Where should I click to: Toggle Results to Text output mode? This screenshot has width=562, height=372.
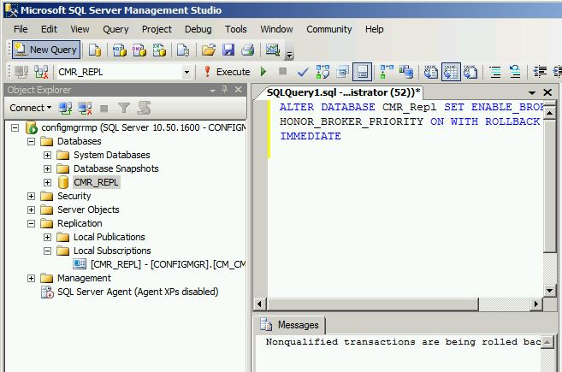(432, 72)
